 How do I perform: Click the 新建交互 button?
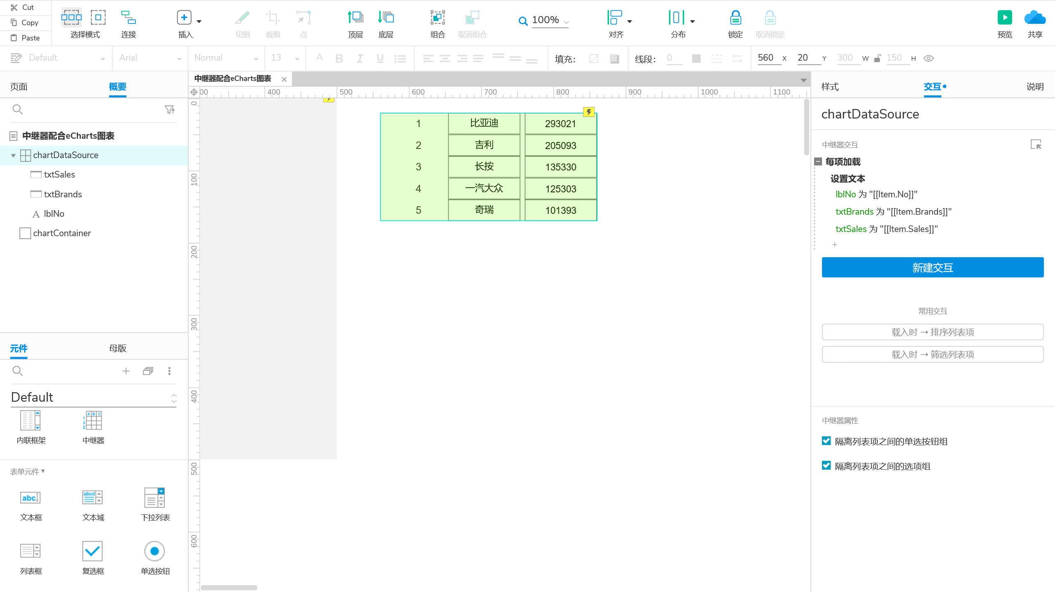(x=933, y=268)
